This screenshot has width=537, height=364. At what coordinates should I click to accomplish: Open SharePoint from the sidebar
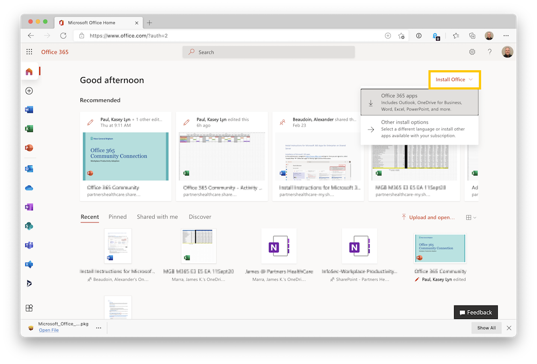[x=29, y=226]
